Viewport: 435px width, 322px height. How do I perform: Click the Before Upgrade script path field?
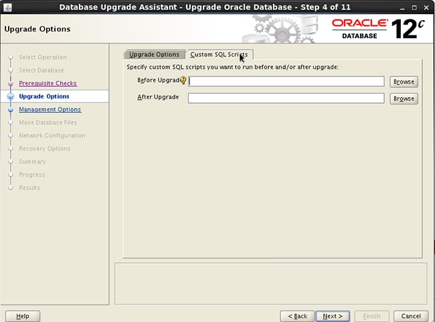[x=286, y=81]
